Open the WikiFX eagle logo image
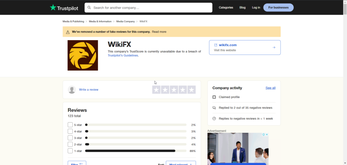 (83, 55)
